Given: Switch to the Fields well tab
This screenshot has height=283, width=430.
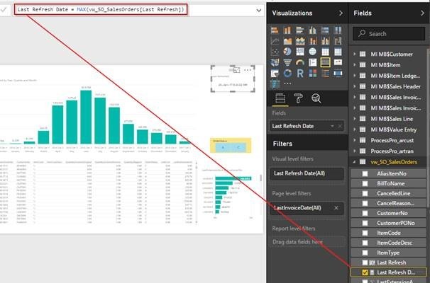Looking at the screenshot, I should point(280,98).
